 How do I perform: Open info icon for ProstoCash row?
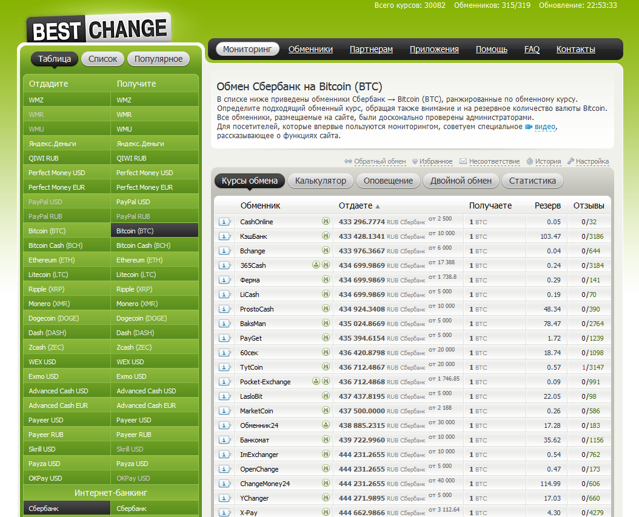(x=224, y=309)
